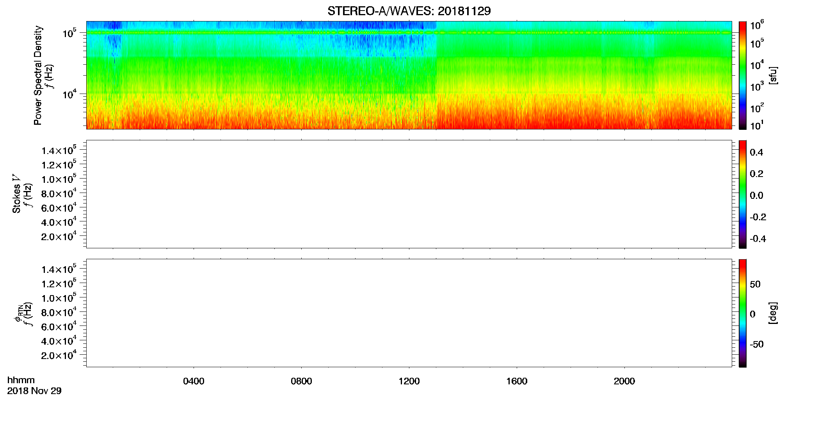Click the 1600 time axis label
Screen dimensions: 818x421
tap(517, 381)
